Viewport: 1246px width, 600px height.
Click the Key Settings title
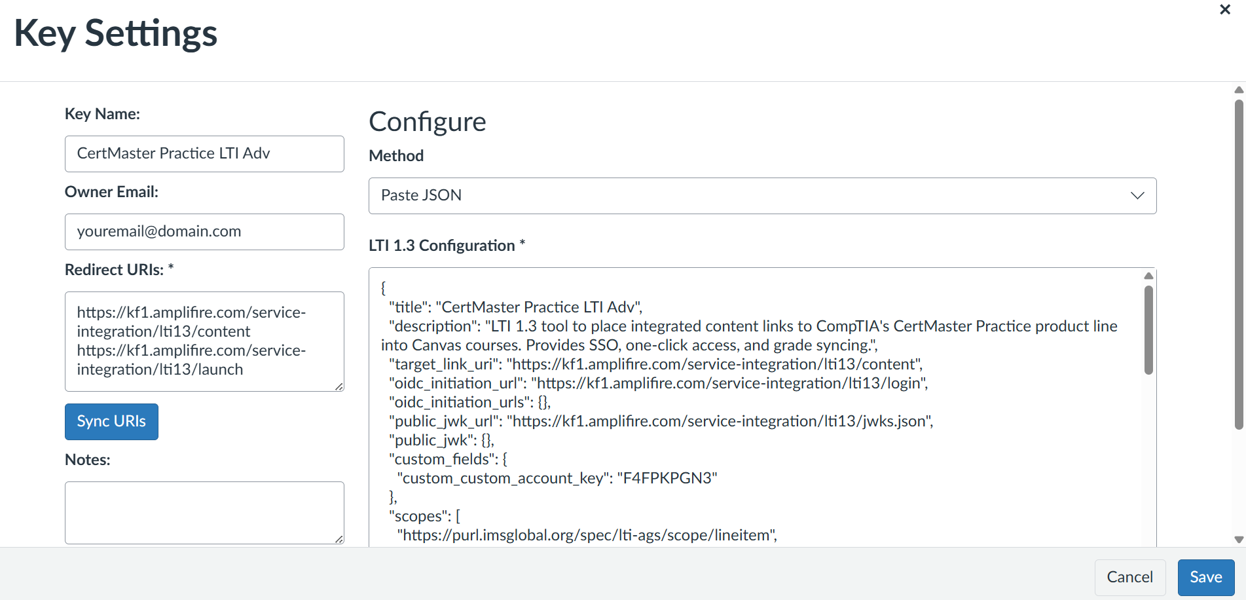116,33
